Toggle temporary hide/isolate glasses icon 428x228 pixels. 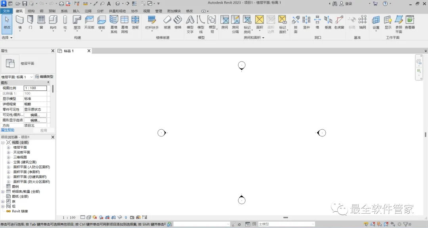(120, 217)
